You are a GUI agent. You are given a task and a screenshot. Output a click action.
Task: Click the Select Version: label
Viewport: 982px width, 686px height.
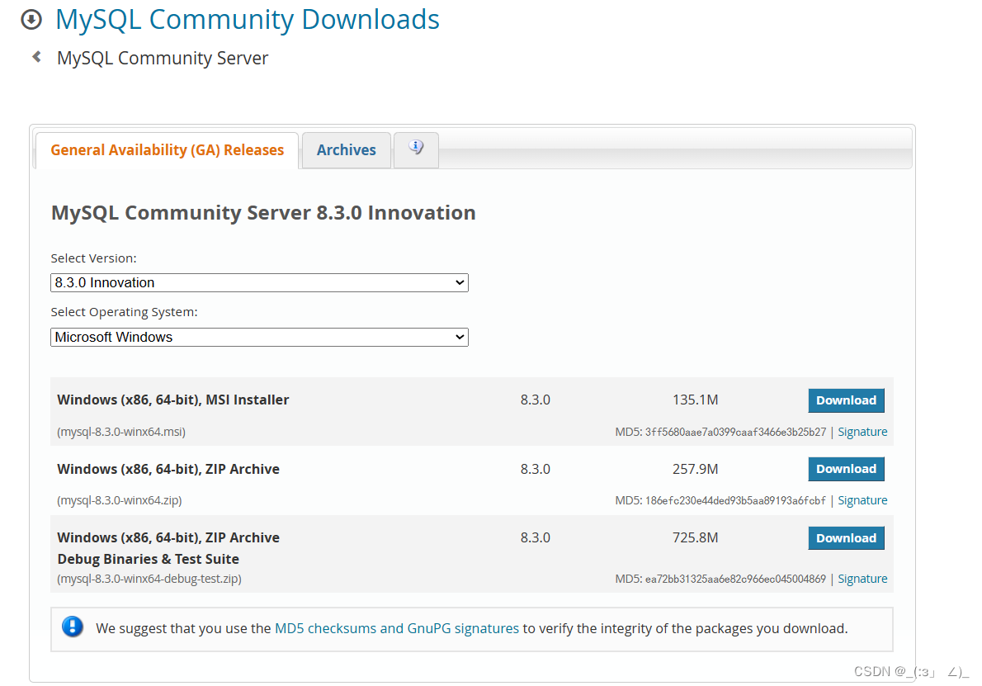coord(93,258)
